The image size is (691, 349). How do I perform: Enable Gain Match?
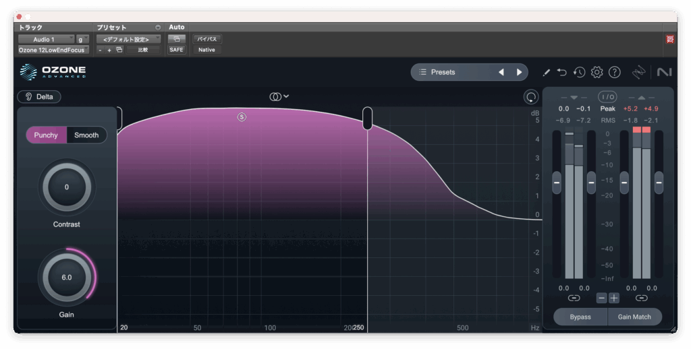point(634,317)
